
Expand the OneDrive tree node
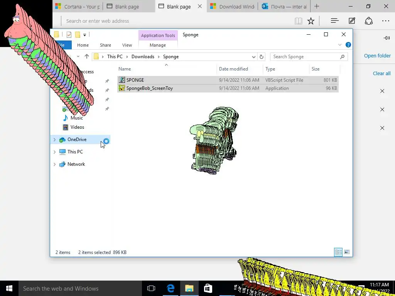click(x=54, y=140)
